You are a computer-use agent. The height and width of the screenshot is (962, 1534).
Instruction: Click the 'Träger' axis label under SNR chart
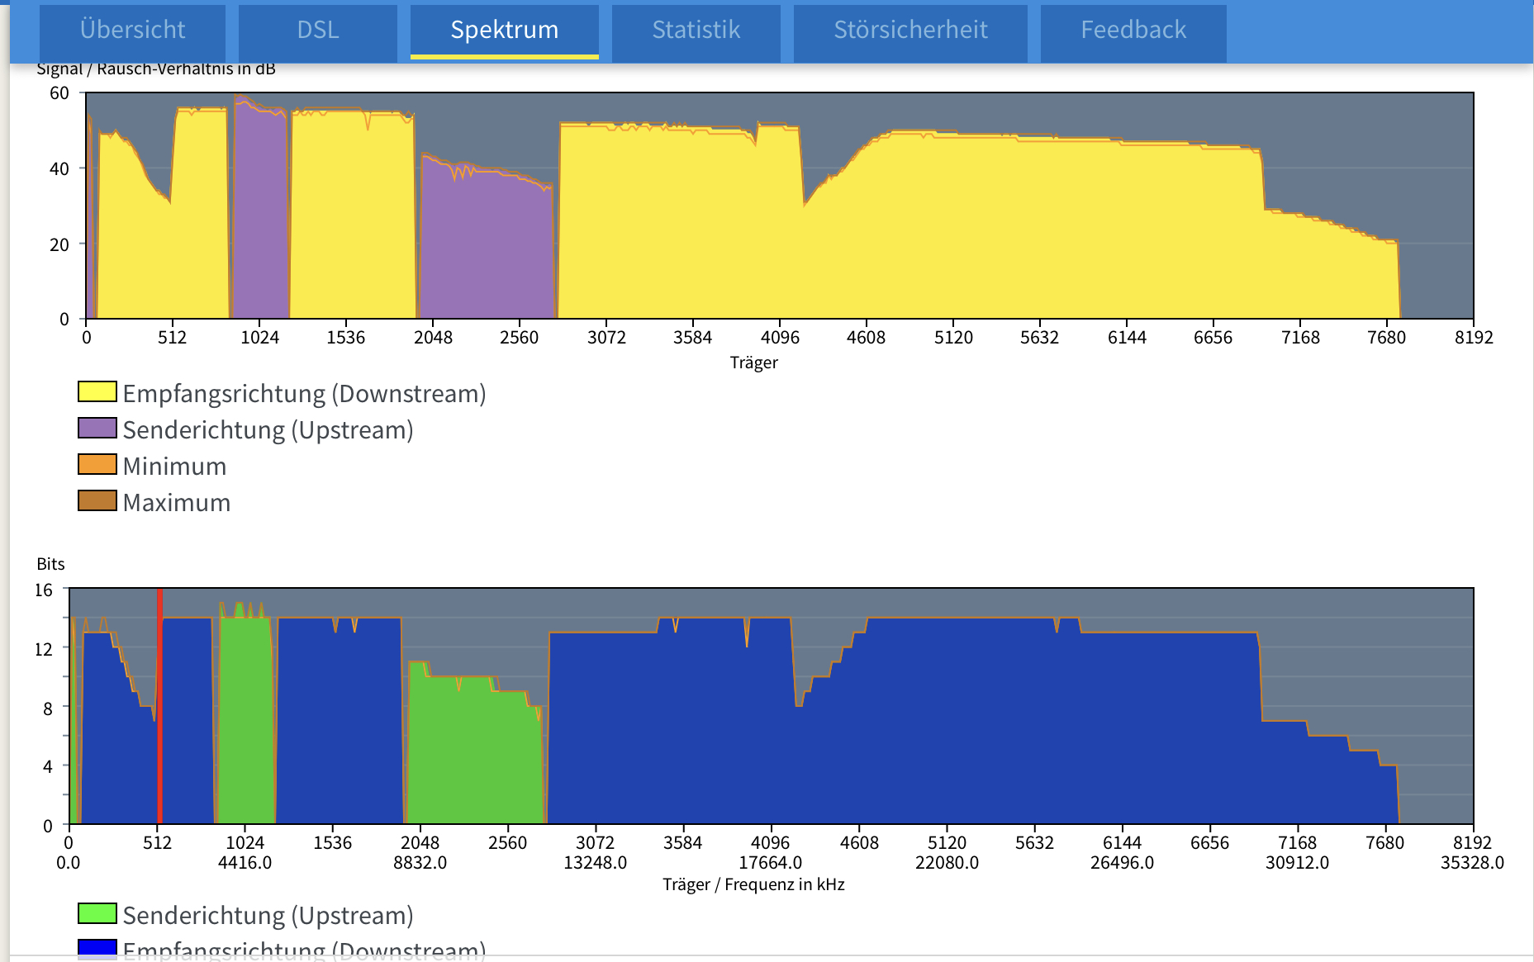(x=753, y=363)
